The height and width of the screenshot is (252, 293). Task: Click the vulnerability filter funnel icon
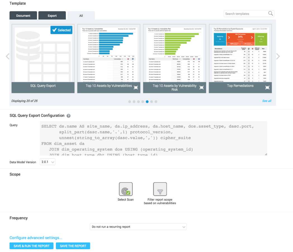point(160,189)
